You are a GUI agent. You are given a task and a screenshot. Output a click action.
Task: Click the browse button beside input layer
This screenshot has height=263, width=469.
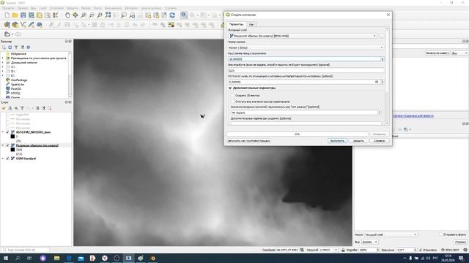coord(382,36)
